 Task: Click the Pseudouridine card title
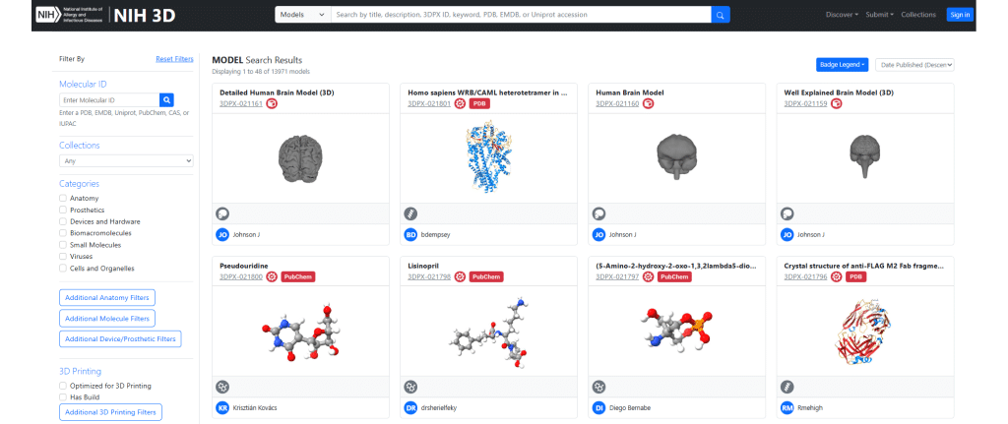244,266
